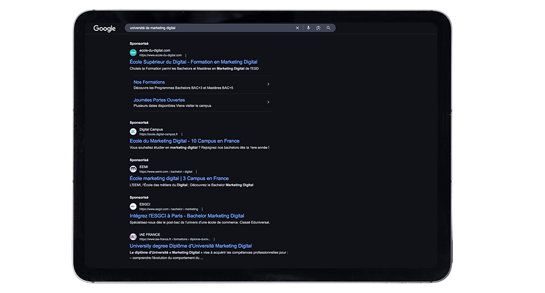Clear the search query with the X icon
This screenshot has height=293, width=545.
298,28
